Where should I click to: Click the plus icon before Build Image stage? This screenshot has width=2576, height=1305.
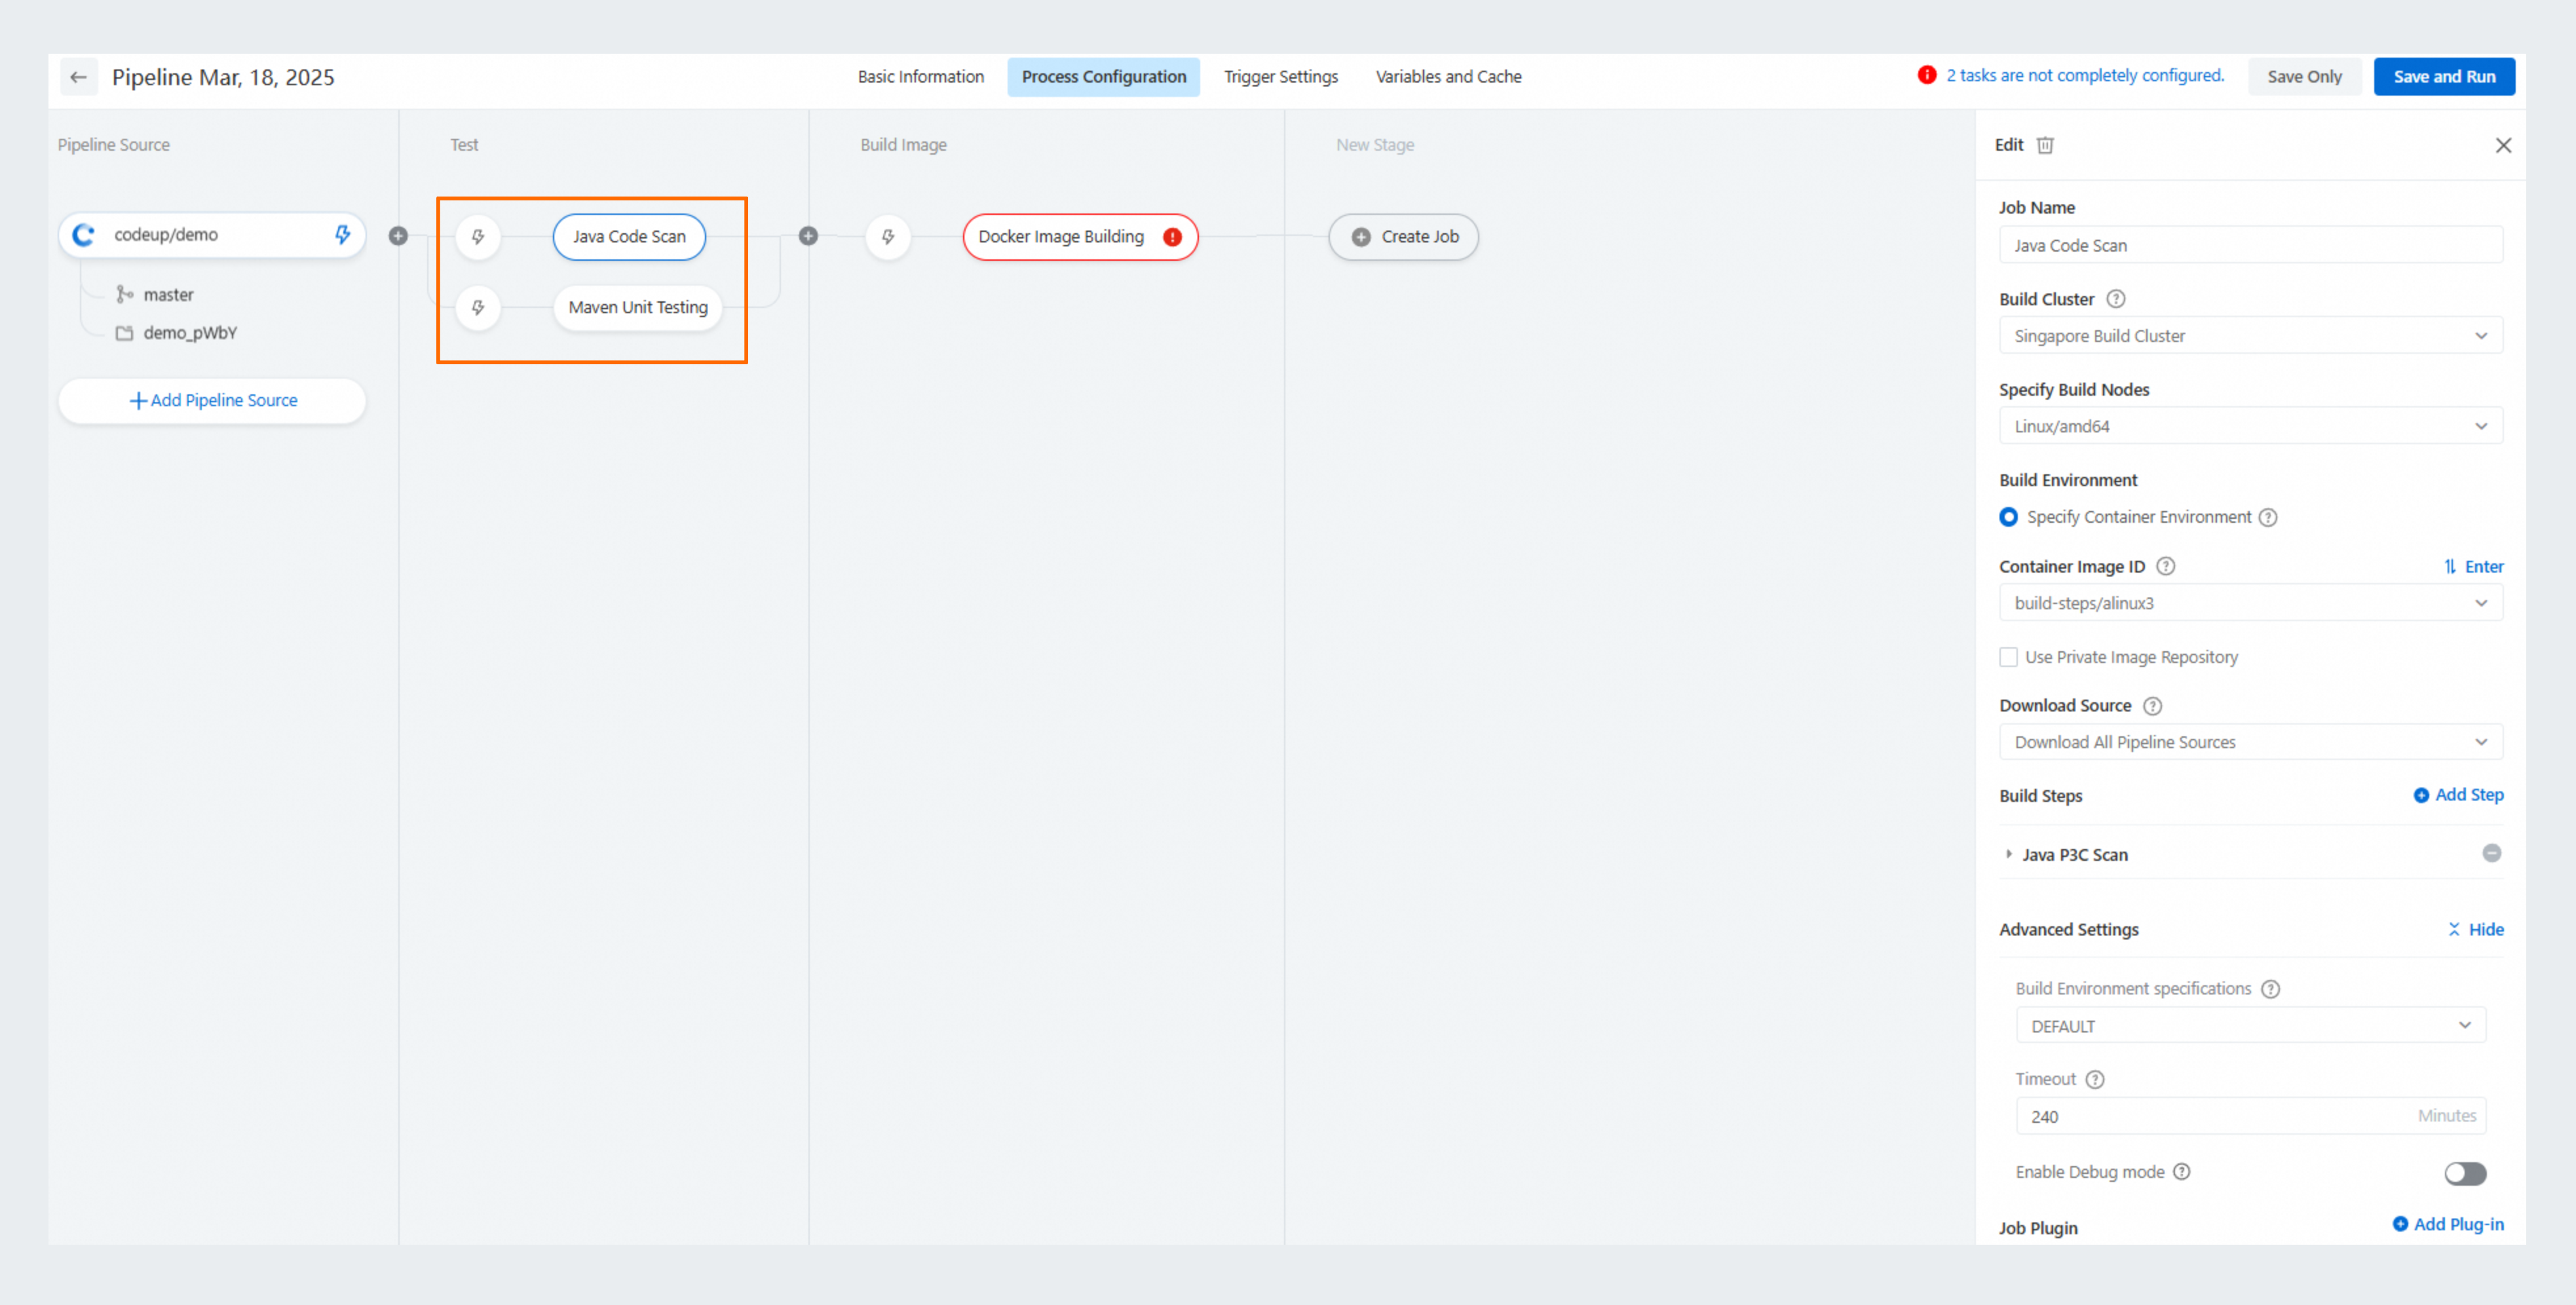coord(808,236)
